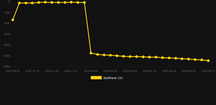Select the final data point at 2025-06-21
This screenshot has height=105, width=216.
[x=208, y=61]
